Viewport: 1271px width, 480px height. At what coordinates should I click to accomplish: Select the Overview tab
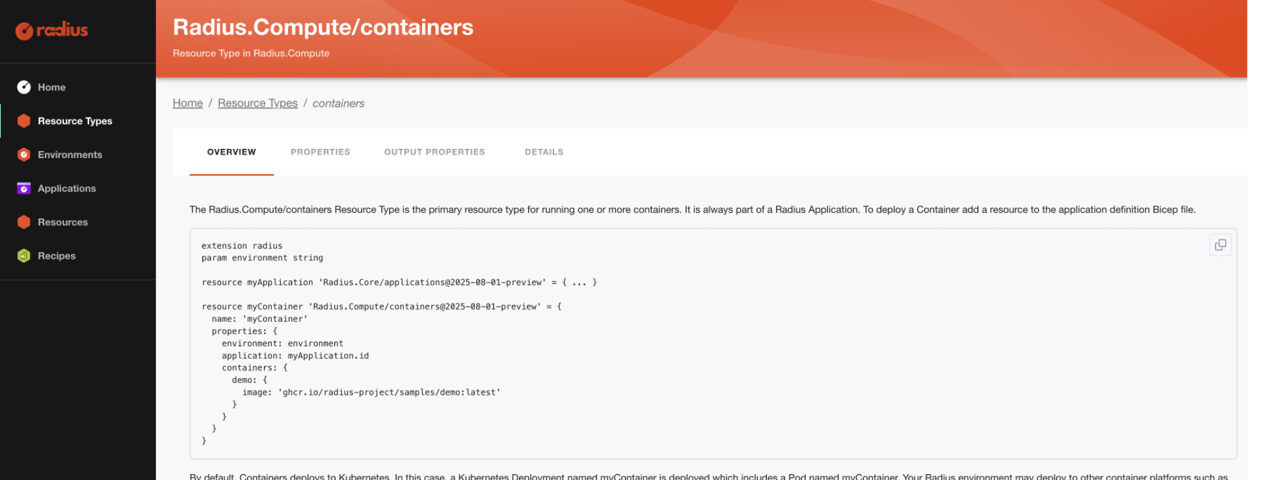[x=232, y=152]
